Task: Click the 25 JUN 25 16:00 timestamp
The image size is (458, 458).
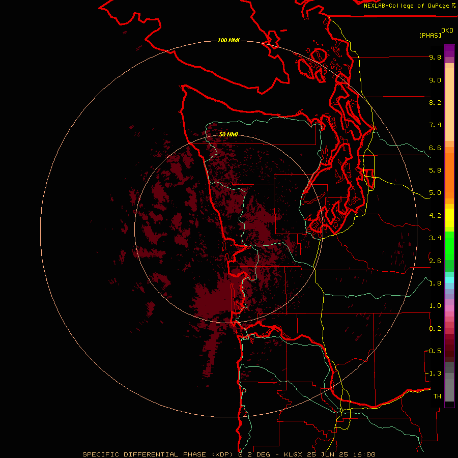Action: pos(341,454)
